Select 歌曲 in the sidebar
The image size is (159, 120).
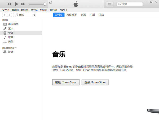(x=21, y=37)
